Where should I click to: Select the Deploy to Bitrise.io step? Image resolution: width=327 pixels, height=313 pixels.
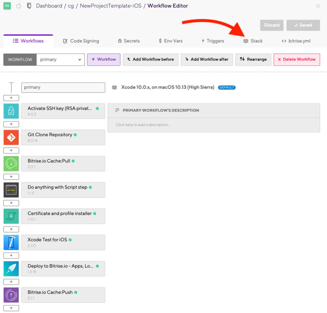[63, 269]
